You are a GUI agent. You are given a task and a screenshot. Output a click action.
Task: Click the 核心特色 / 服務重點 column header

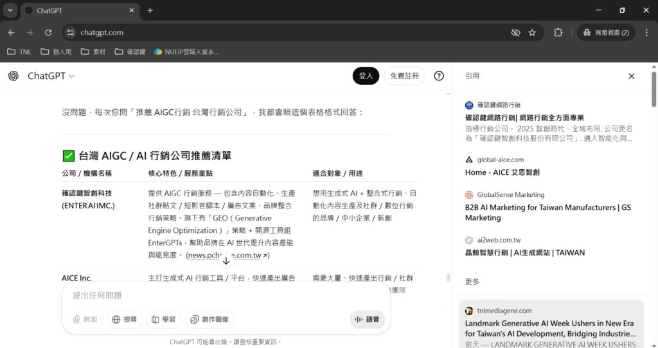[x=181, y=173]
